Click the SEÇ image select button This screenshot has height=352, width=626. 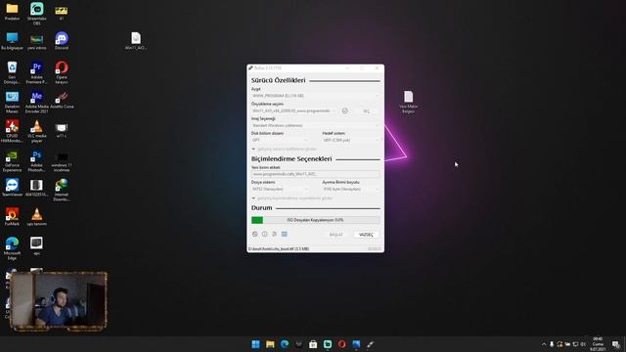click(366, 110)
